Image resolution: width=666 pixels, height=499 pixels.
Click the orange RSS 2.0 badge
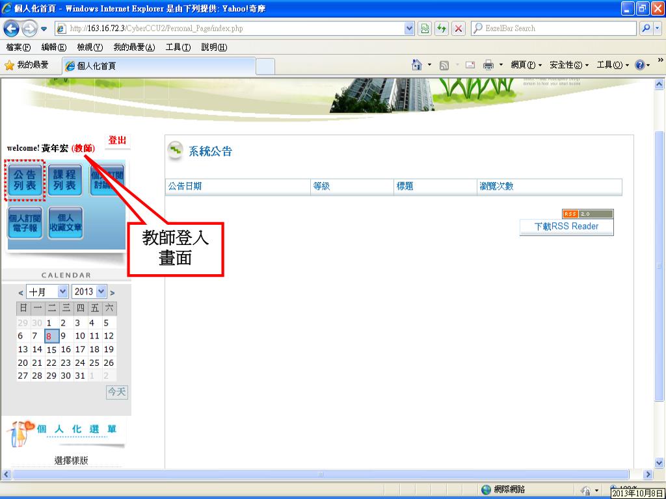tap(588, 214)
